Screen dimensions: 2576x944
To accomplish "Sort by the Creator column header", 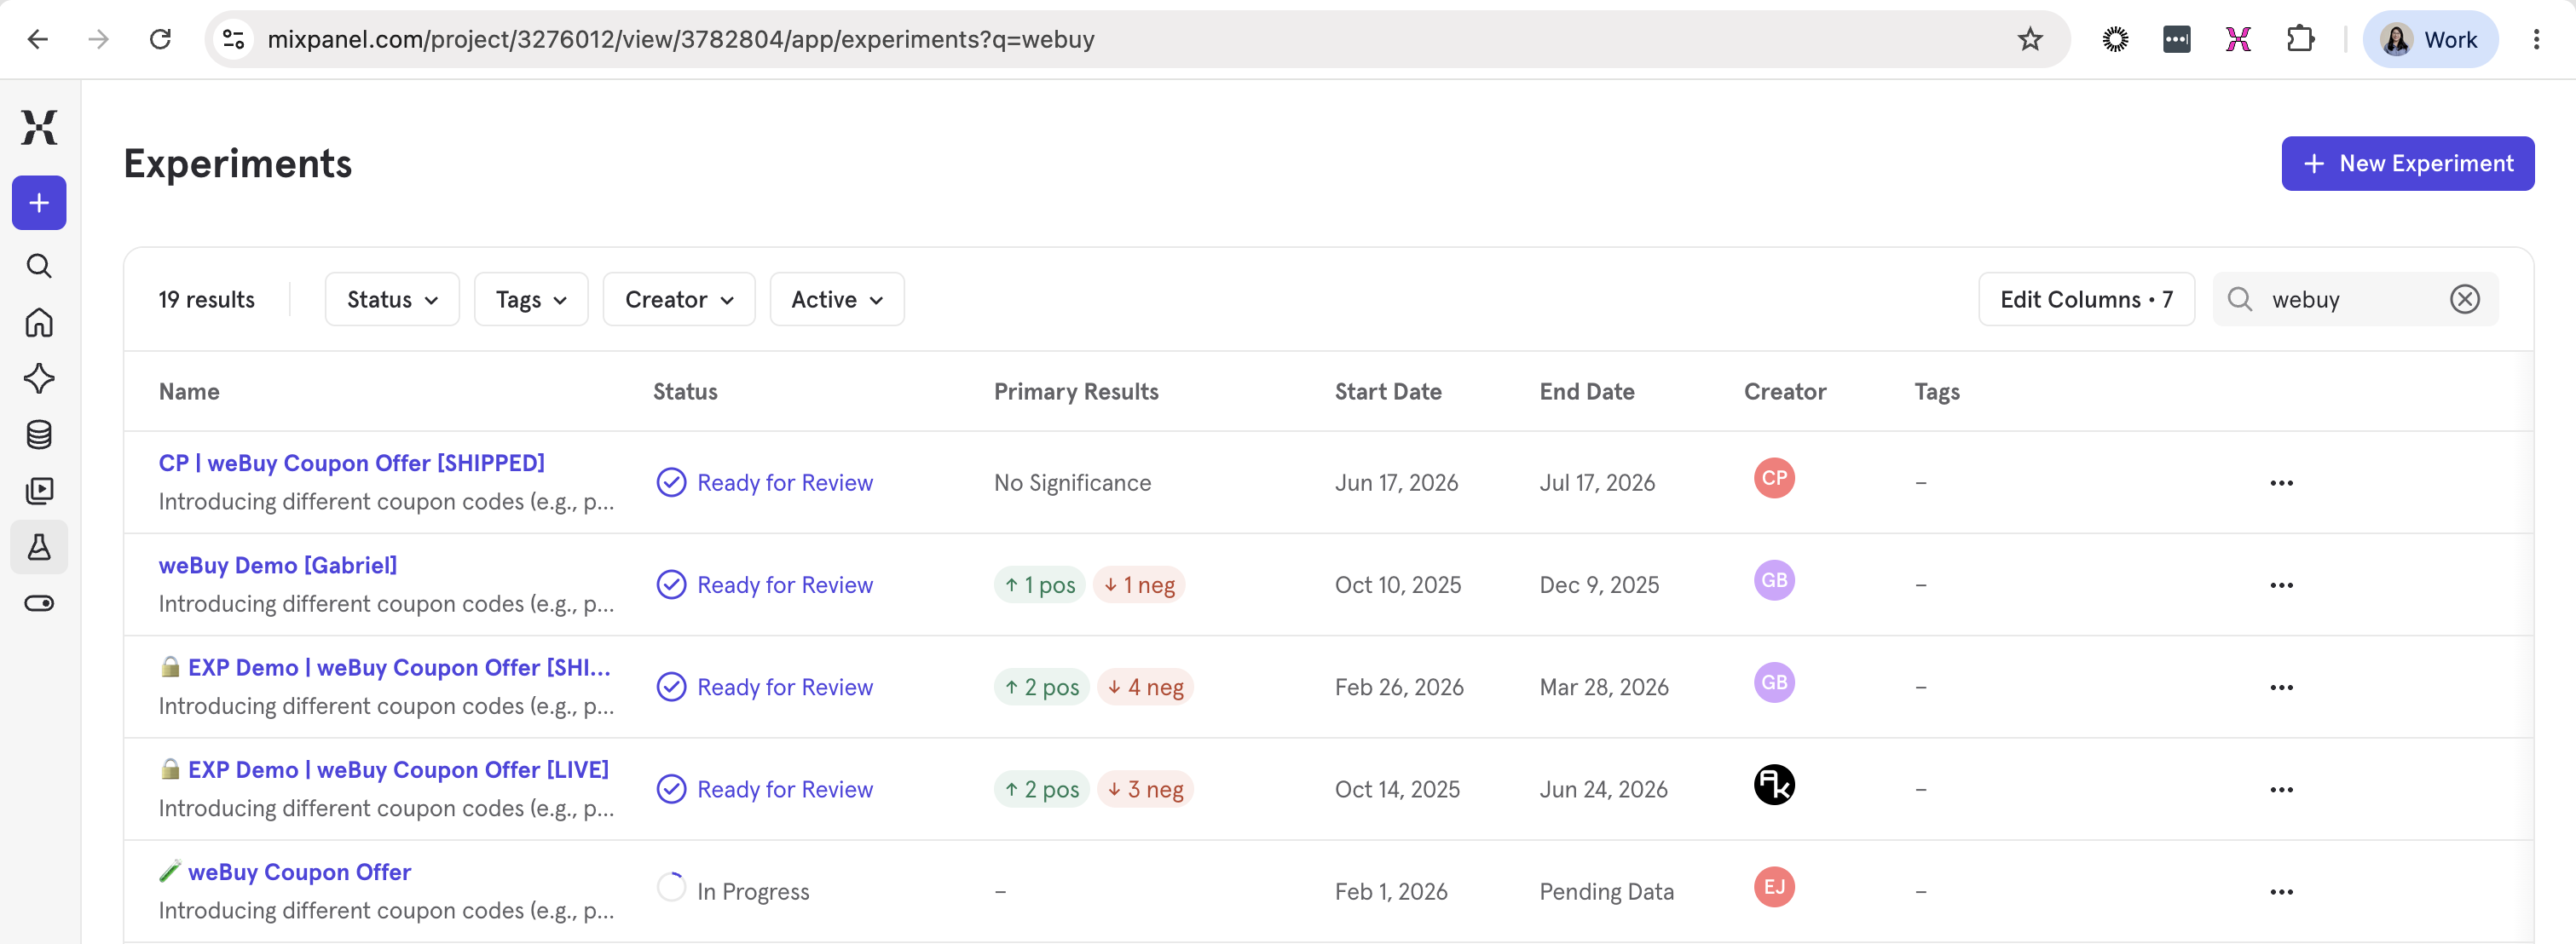I will (x=1785, y=391).
